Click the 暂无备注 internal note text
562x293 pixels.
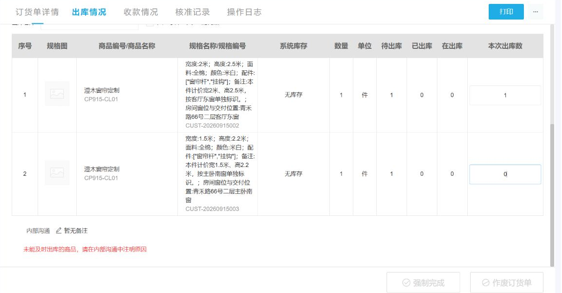76,230
